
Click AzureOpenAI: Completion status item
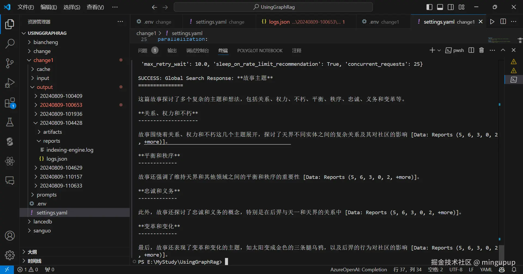[x=358, y=270]
